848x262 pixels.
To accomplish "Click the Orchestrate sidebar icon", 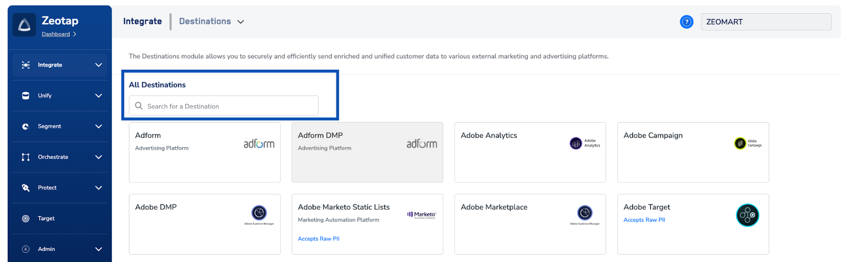I will click(x=25, y=157).
